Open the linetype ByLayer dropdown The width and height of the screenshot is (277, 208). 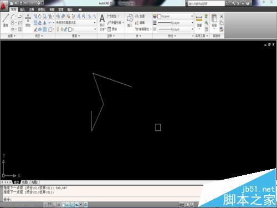[x=175, y=29]
